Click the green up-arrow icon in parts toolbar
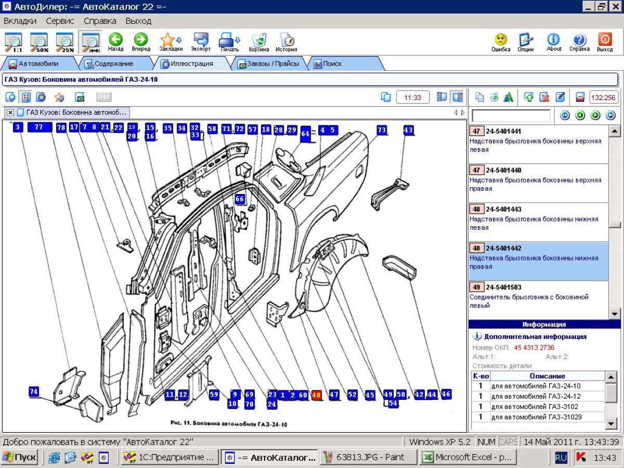 point(529,97)
